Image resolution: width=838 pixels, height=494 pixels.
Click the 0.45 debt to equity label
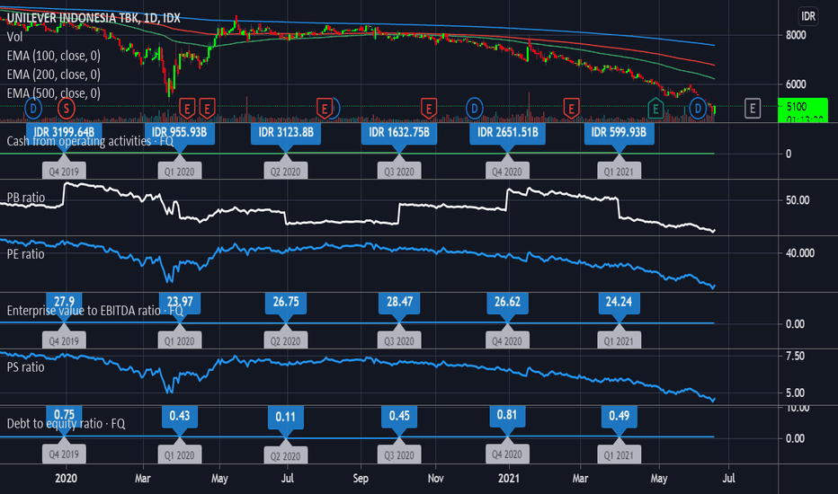pyautogui.click(x=399, y=416)
